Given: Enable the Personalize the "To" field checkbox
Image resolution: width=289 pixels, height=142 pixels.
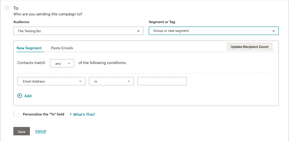Looking at the screenshot, I should click(16, 114).
